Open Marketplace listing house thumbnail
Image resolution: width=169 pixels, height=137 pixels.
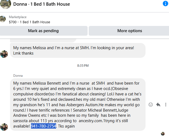point(3,19)
